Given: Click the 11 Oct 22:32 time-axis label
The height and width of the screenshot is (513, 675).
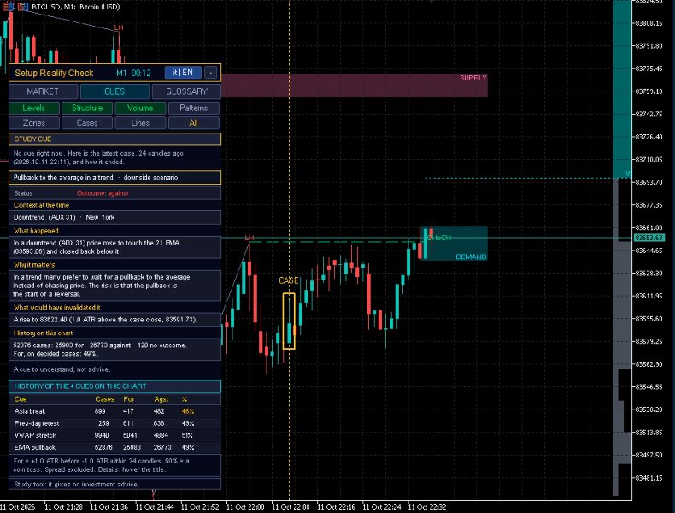Looking at the screenshot, I should pyautogui.click(x=426, y=507).
